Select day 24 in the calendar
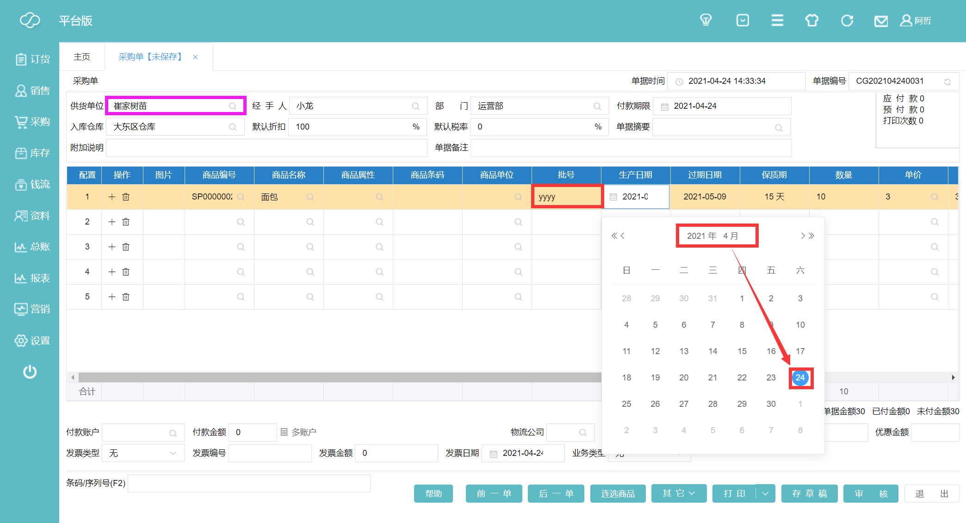 click(x=800, y=378)
